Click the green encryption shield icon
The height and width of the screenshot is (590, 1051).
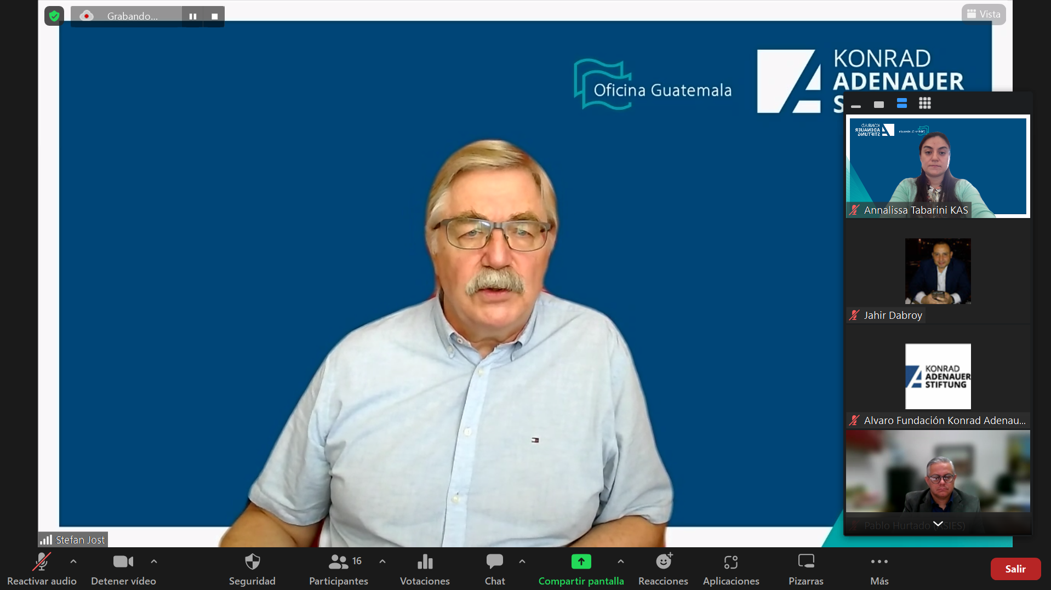pos(54,16)
